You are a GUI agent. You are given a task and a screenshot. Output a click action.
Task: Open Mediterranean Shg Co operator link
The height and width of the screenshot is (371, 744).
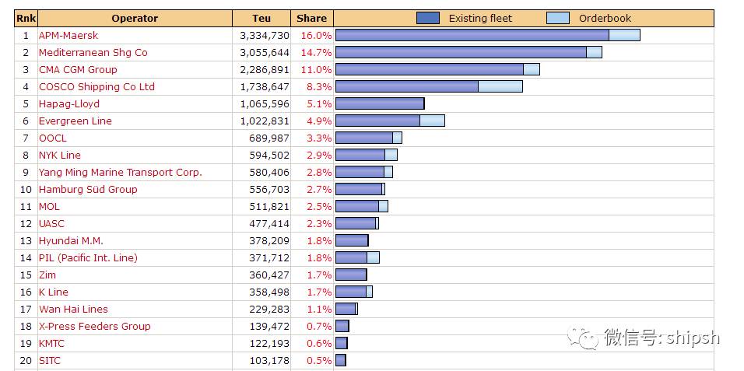(x=93, y=53)
